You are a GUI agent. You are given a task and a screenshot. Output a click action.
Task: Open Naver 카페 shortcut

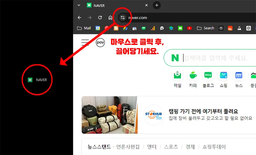(193, 79)
